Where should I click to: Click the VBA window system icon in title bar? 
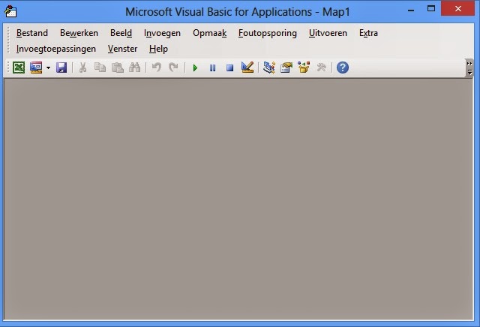point(10,11)
